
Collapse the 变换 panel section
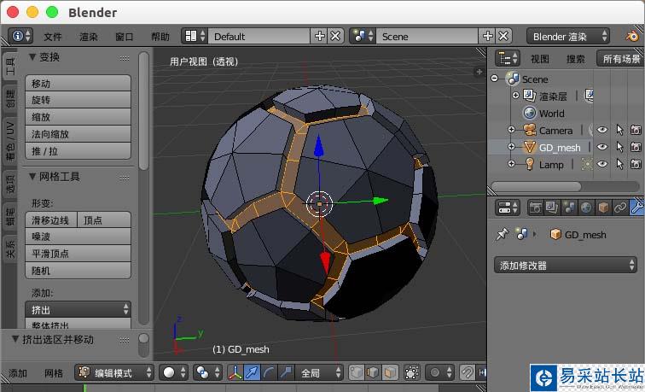point(33,57)
